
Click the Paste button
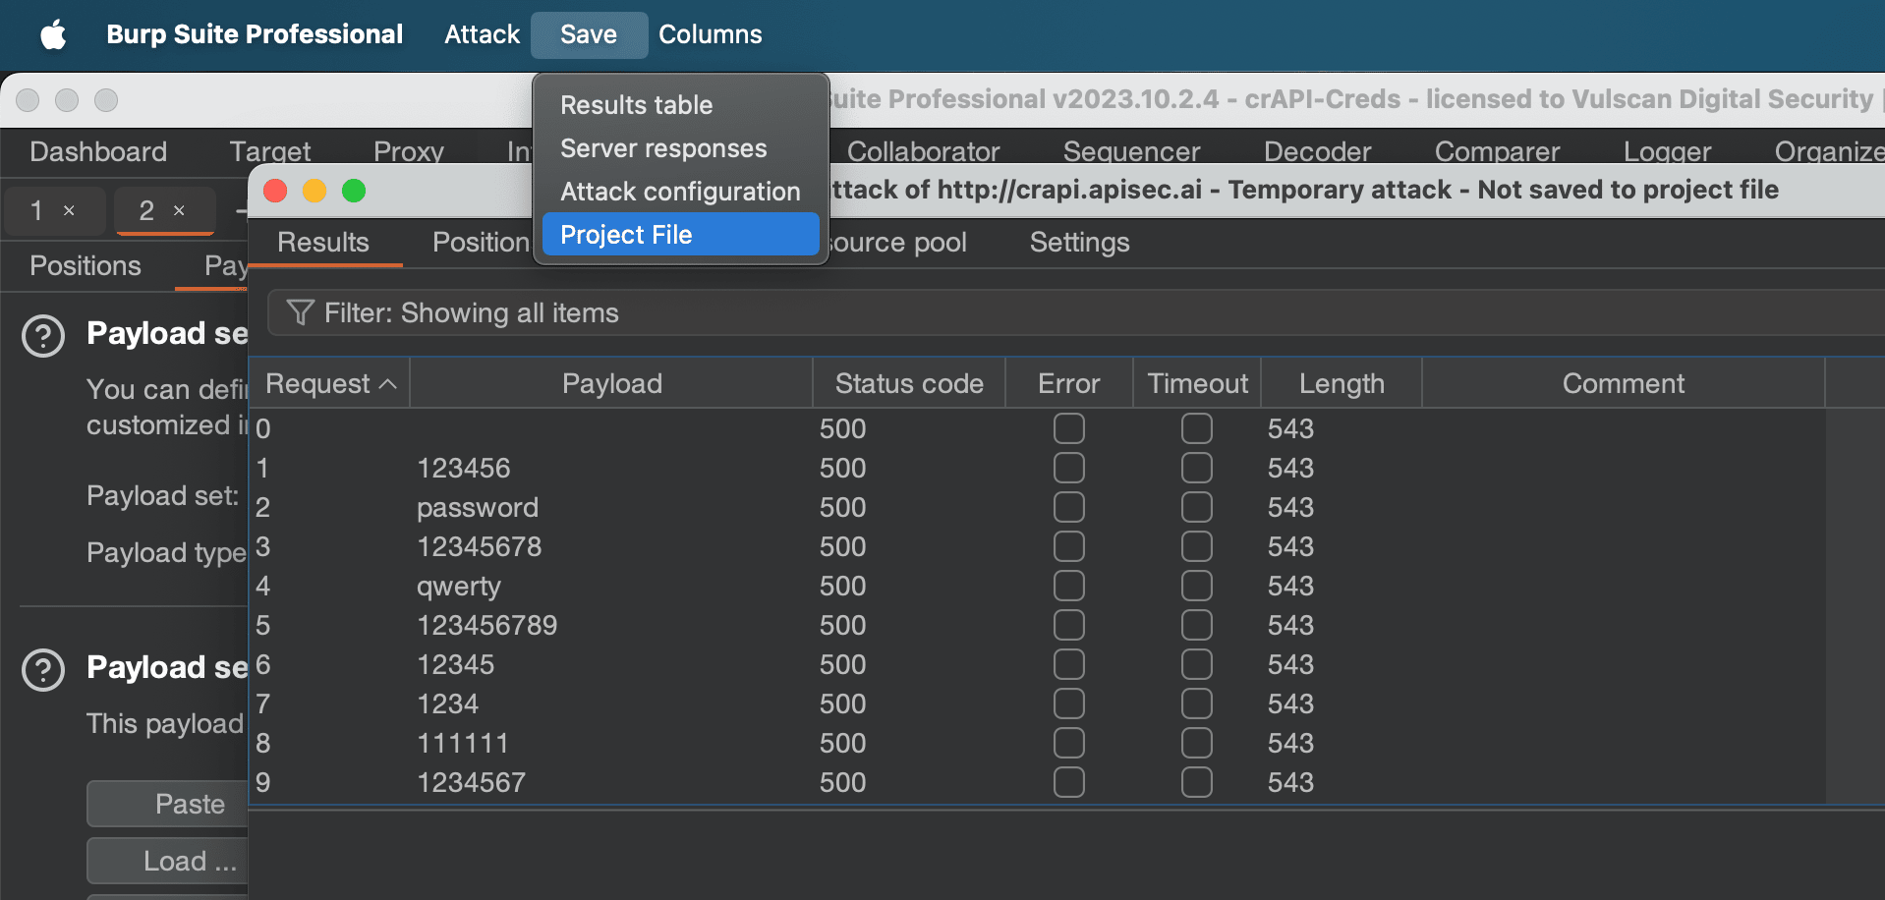(168, 805)
